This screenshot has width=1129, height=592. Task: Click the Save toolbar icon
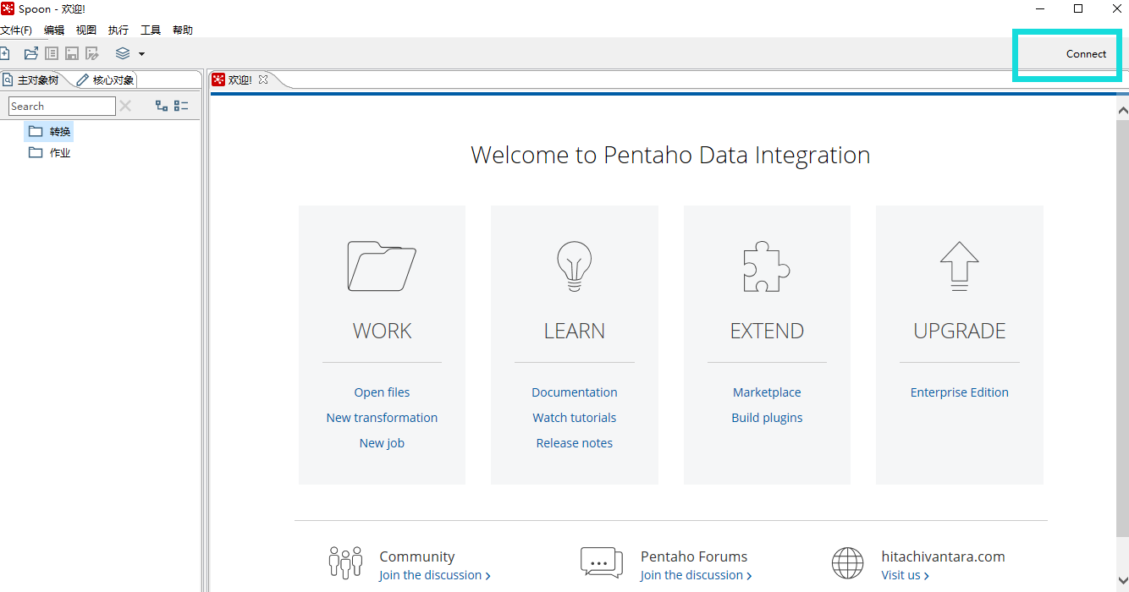point(71,52)
